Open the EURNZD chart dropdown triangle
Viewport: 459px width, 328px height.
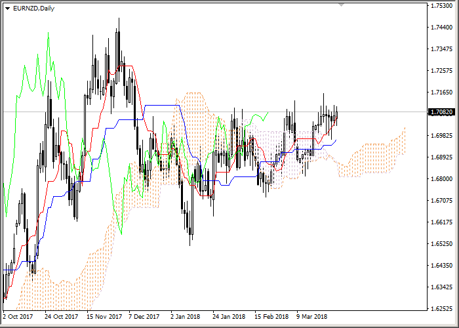coord(8,9)
